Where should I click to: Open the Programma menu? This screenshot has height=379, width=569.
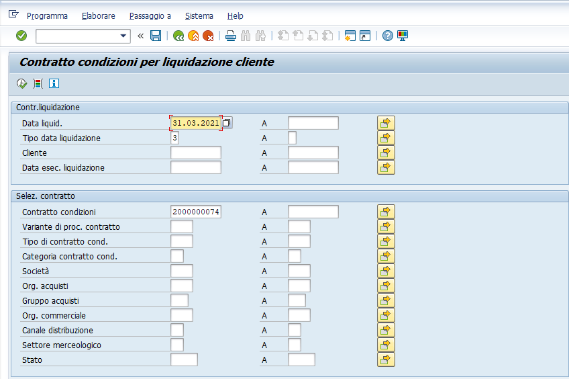point(47,16)
